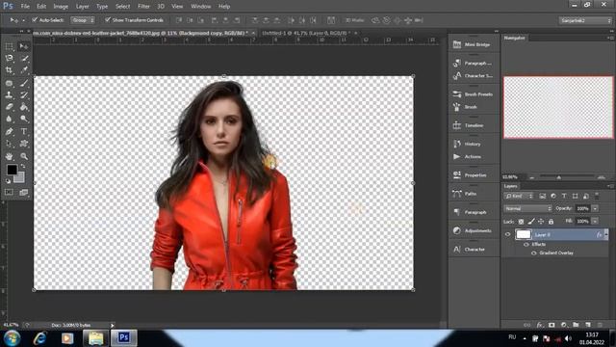Select the Pen tool

coord(9,131)
